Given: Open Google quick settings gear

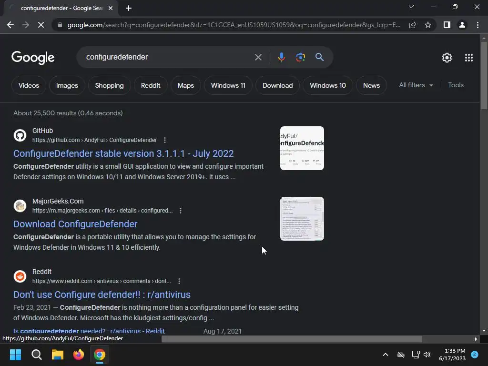Looking at the screenshot, I should coord(447,58).
